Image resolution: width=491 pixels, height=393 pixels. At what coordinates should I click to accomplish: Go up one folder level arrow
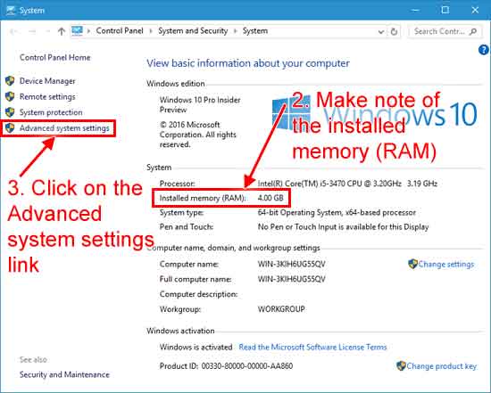click(x=62, y=31)
